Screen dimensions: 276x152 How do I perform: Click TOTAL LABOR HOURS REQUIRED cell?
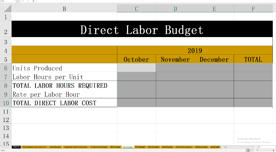point(64,85)
